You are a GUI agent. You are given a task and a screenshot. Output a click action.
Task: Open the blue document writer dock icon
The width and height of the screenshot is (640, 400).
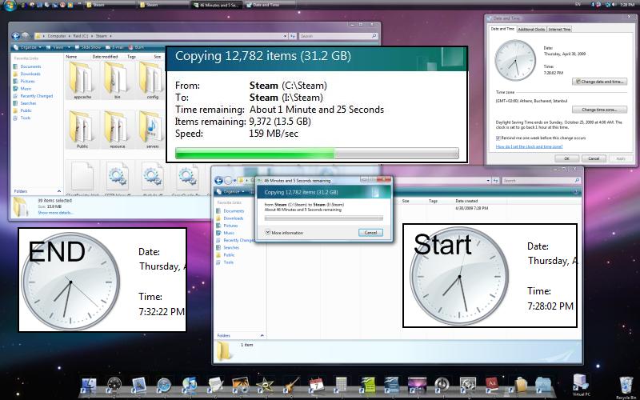coord(392,385)
